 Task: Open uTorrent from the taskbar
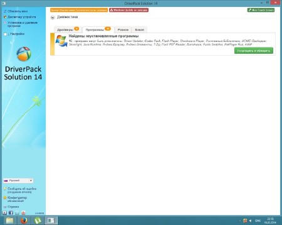pyautogui.click(x=38, y=220)
